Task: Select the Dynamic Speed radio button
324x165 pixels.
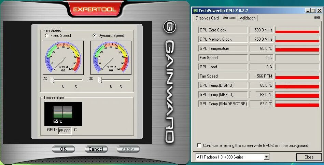Action: 95,36
